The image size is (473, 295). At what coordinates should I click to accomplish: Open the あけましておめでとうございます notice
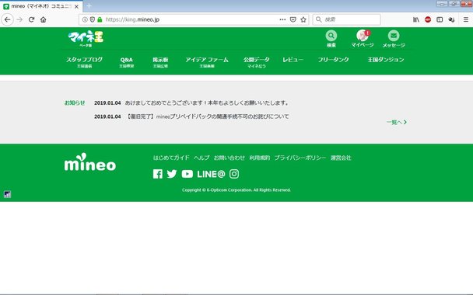click(x=207, y=103)
